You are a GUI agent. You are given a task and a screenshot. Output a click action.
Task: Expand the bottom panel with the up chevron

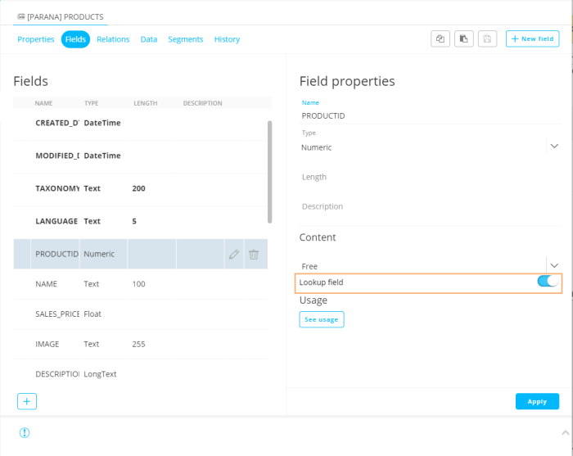click(563, 431)
